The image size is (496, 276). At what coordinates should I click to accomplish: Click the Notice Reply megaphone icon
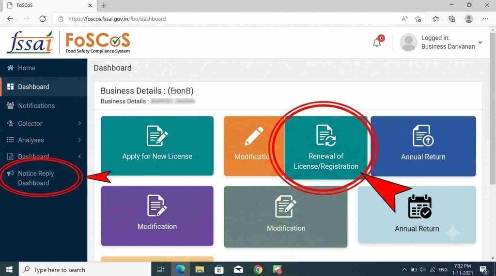tap(10, 173)
